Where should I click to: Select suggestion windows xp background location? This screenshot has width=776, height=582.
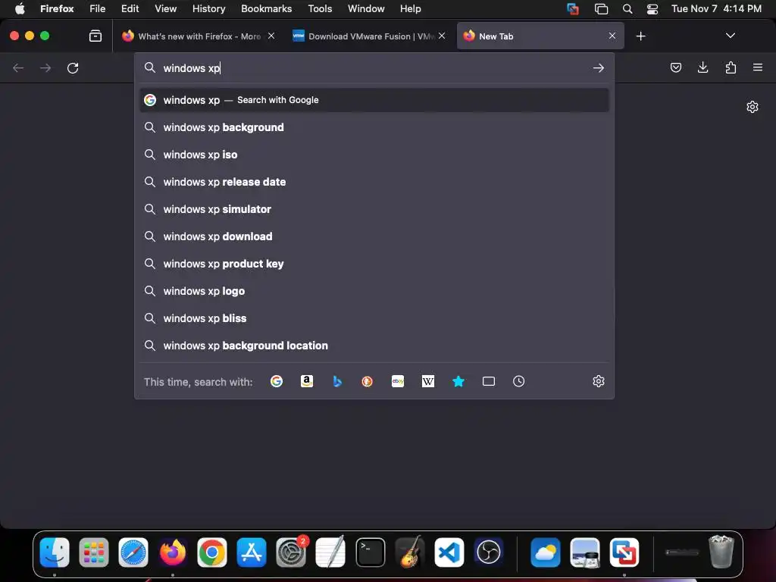click(374, 345)
